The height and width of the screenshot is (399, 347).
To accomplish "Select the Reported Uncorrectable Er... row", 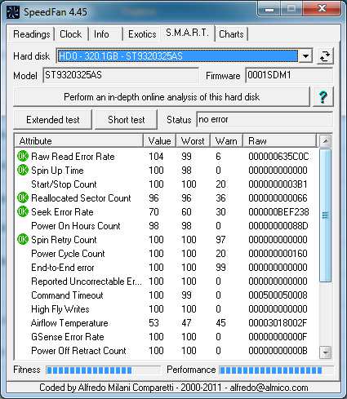I will pos(167,282).
